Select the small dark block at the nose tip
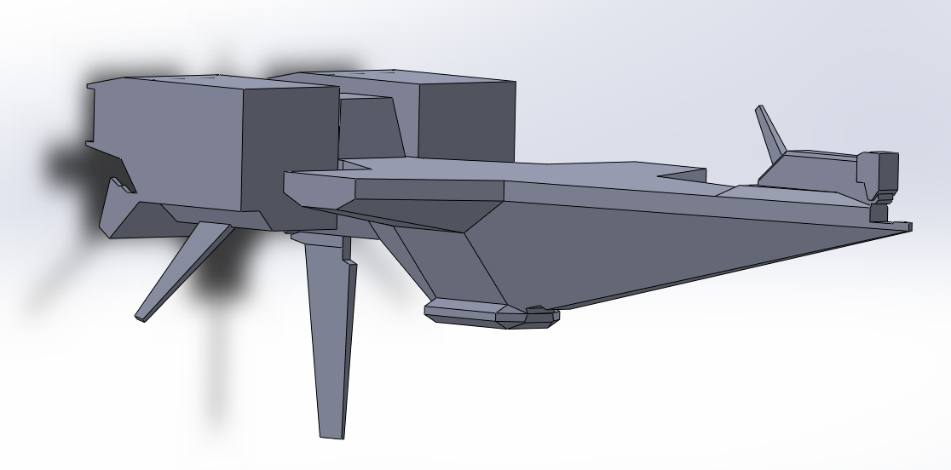 click(x=879, y=213)
